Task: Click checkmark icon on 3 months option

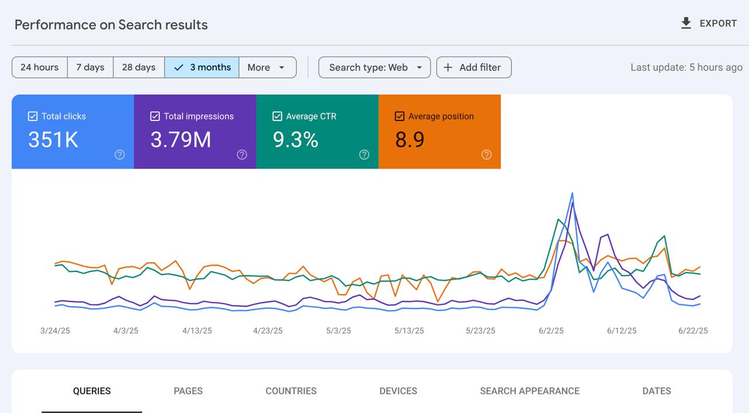Action: (179, 67)
